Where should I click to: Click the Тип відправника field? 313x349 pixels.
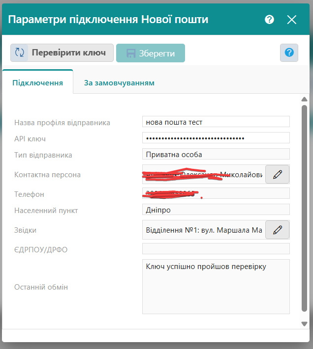click(x=216, y=154)
